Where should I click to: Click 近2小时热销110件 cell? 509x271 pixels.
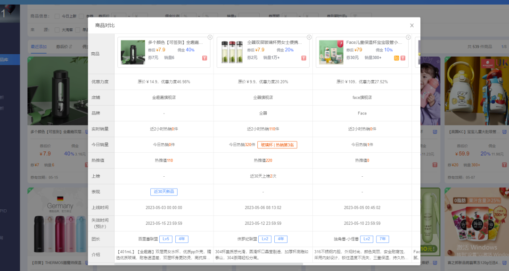[x=263, y=129]
